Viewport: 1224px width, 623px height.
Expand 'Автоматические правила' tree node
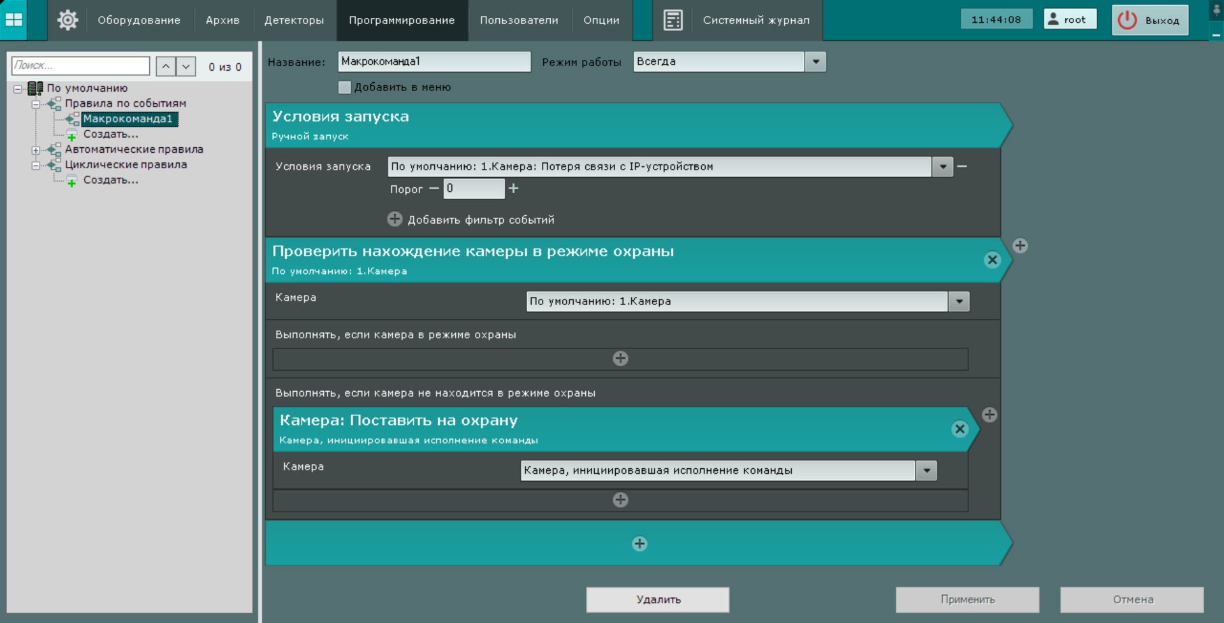36,150
